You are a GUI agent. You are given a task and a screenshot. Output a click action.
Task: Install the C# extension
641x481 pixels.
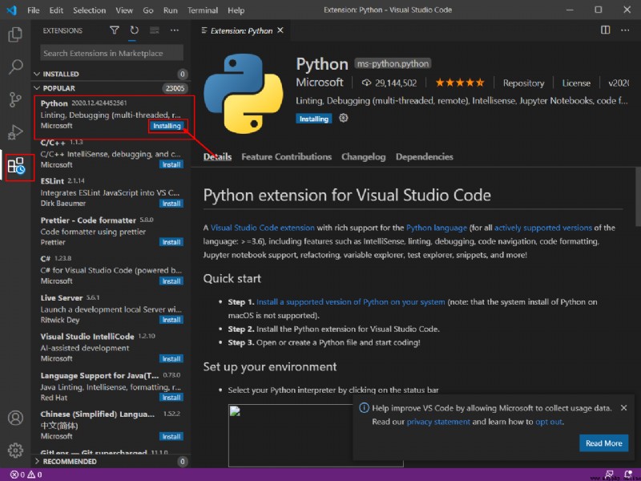(x=171, y=281)
